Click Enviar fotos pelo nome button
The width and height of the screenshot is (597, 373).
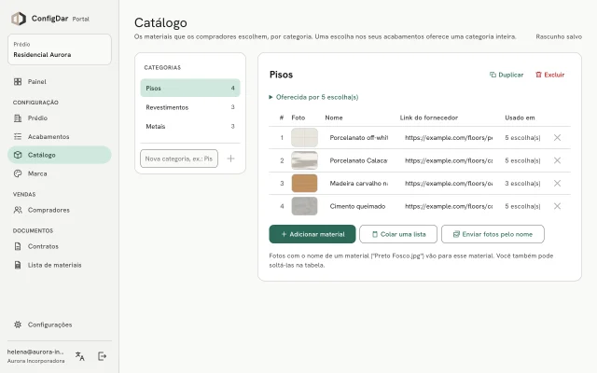tap(493, 234)
